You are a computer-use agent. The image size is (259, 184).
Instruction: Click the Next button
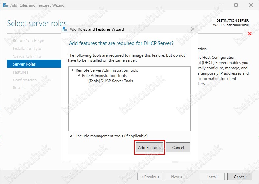point(177,177)
